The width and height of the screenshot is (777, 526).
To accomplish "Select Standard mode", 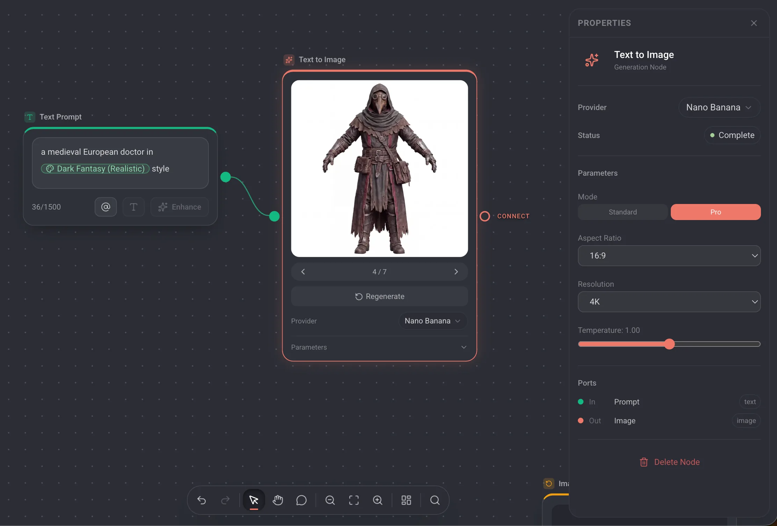I will pyautogui.click(x=623, y=212).
